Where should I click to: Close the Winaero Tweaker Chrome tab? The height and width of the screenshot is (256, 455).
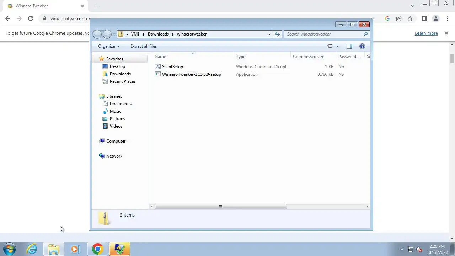point(82,6)
